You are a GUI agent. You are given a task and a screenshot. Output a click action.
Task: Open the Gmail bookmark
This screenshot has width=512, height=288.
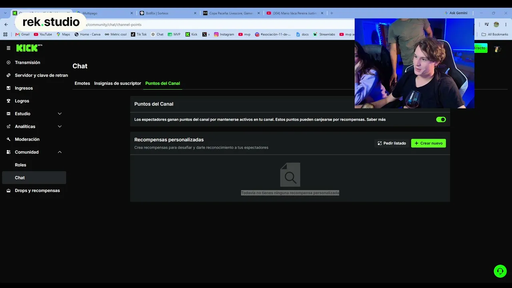pos(22,34)
